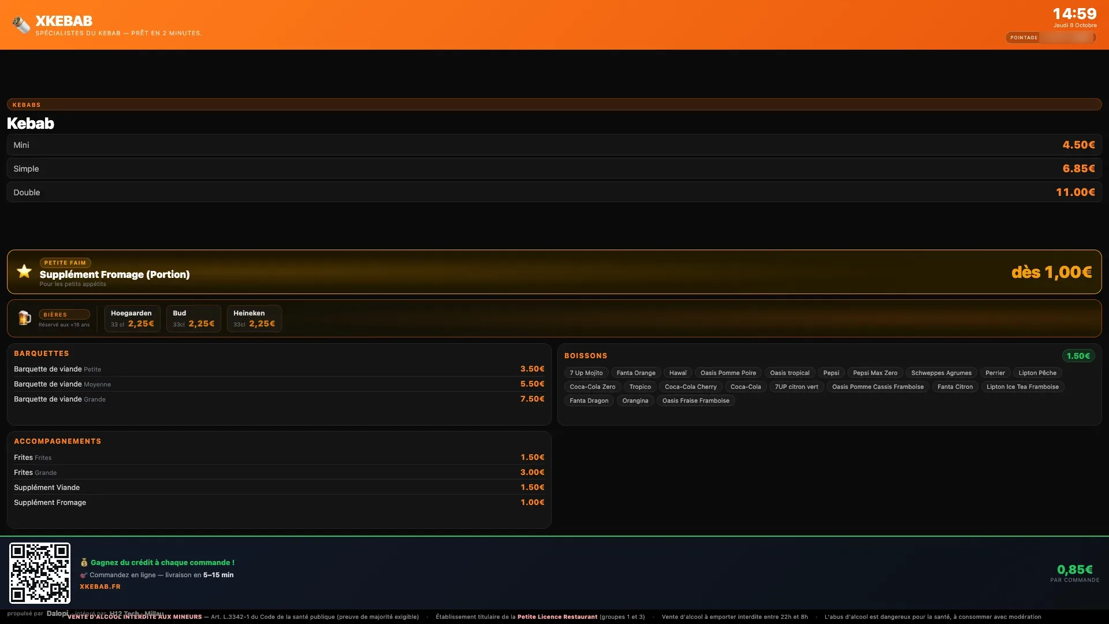
Task: Select the Bud beer card
Action: click(x=193, y=318)
